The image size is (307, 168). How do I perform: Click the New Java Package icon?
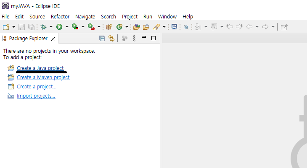(x=109, y=27)
